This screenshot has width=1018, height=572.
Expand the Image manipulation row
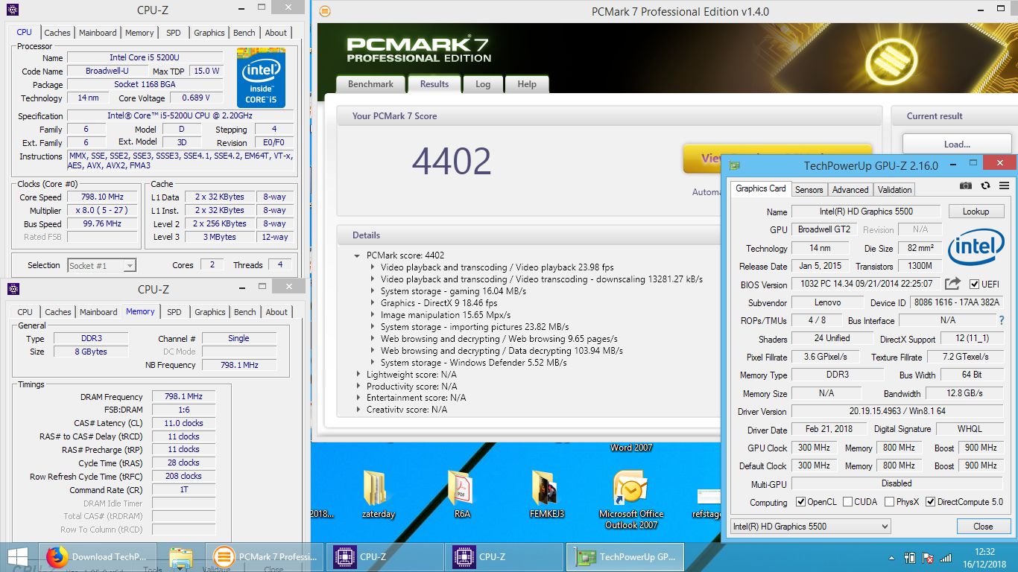[373, 315]
